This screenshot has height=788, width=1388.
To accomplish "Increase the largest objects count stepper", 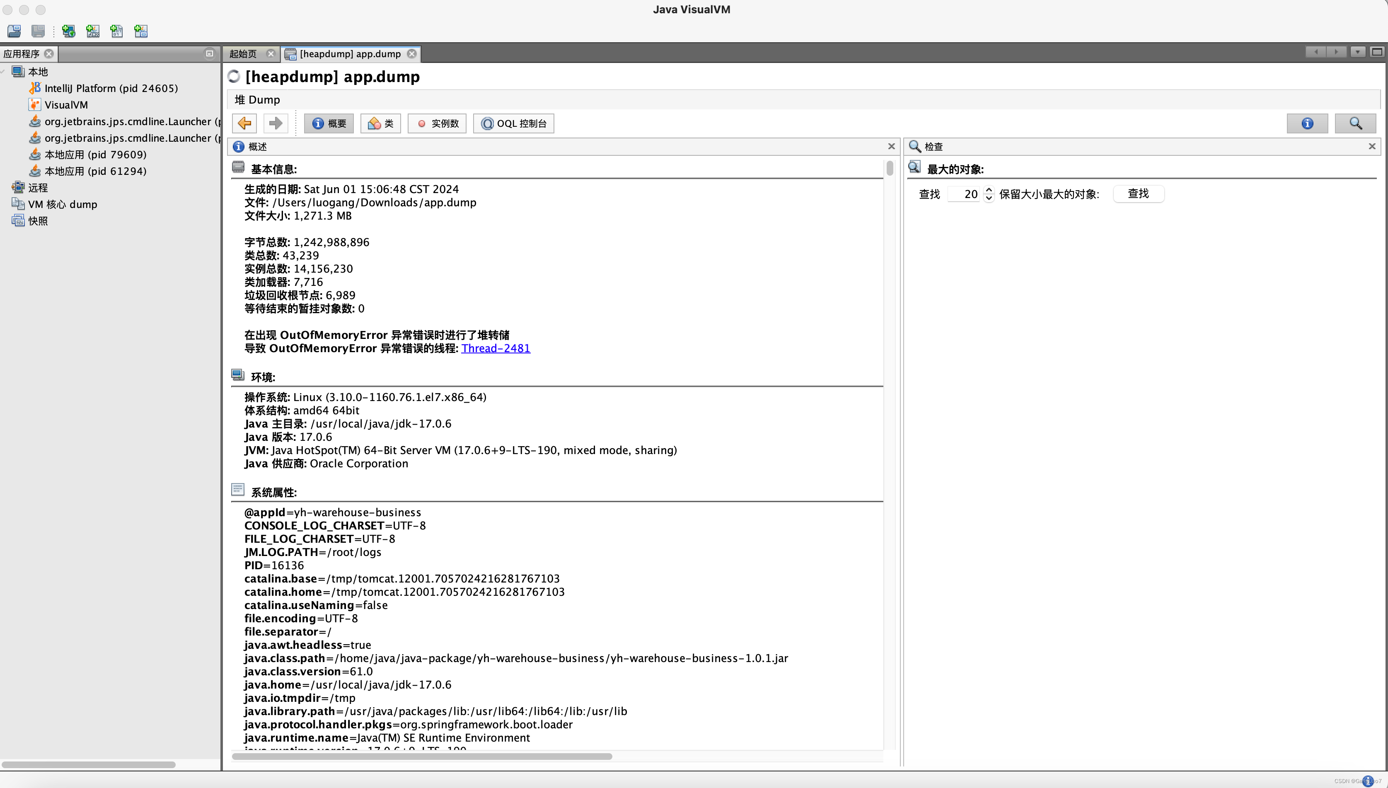I will (989, 189).
